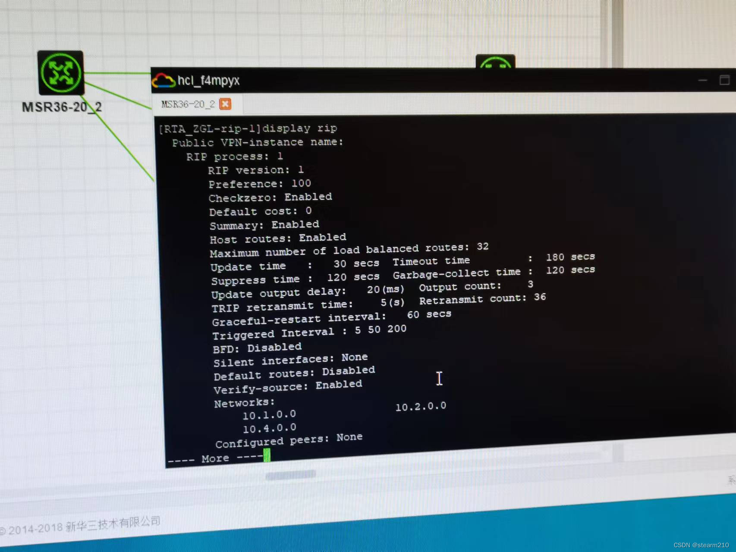Close the MSR36-20_2 terminal tab
736x552 pixels.
[x=225, y=104]
